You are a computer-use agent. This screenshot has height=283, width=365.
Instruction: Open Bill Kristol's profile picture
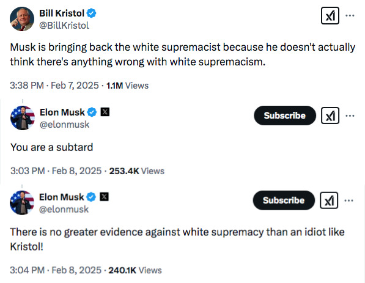tap(22, 19)
